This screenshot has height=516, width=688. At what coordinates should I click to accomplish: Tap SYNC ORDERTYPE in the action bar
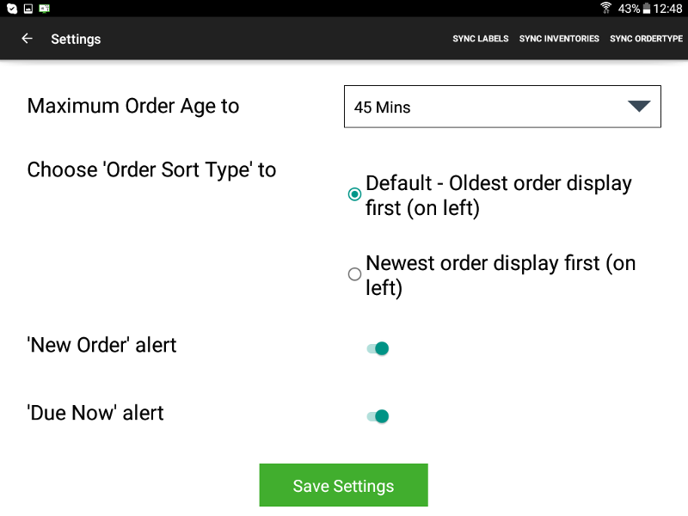tap(646, 39)
